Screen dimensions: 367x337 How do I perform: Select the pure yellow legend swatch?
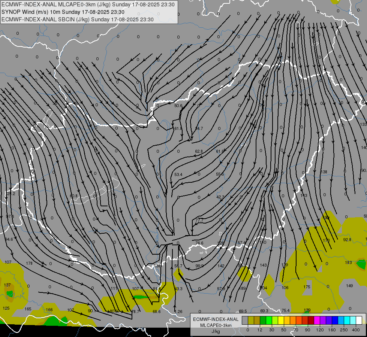point(281,320)
